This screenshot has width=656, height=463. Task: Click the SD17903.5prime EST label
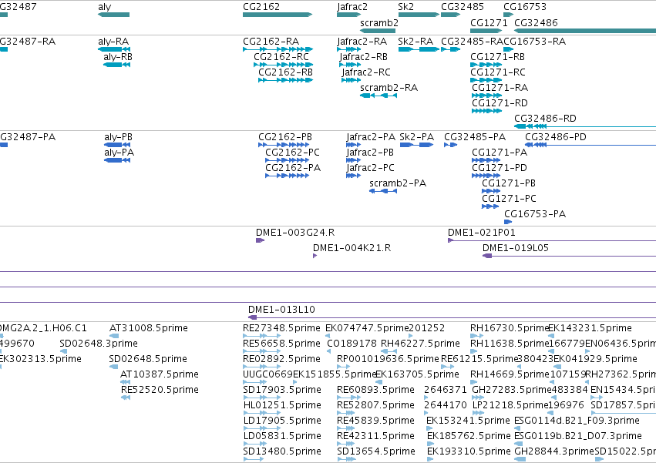tap(282, 391)
